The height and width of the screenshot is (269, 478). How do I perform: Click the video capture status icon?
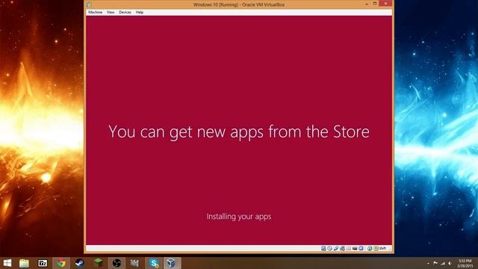(x=355, y=248)
